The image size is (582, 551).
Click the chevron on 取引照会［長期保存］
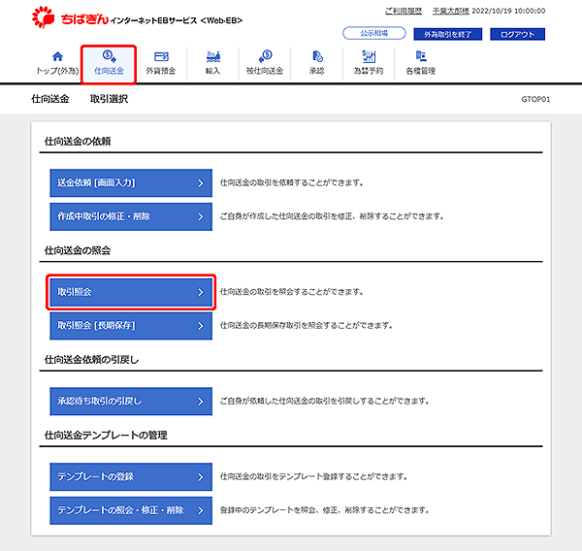[201, 326]
